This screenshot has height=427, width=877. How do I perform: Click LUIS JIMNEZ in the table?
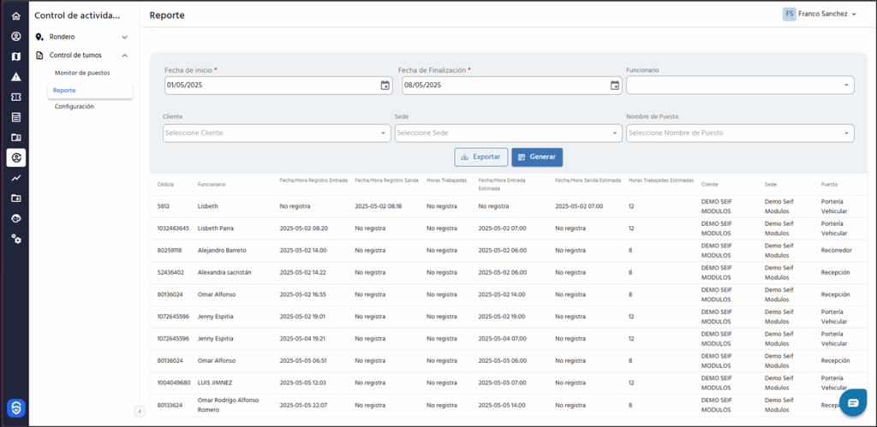tap(215, 383)
